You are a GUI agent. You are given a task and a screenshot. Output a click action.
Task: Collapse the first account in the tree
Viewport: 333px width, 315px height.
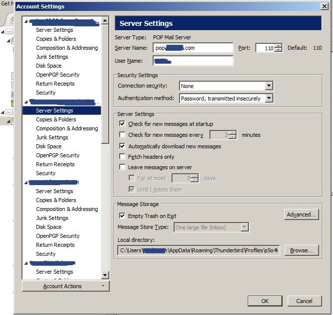coord(26,21)
